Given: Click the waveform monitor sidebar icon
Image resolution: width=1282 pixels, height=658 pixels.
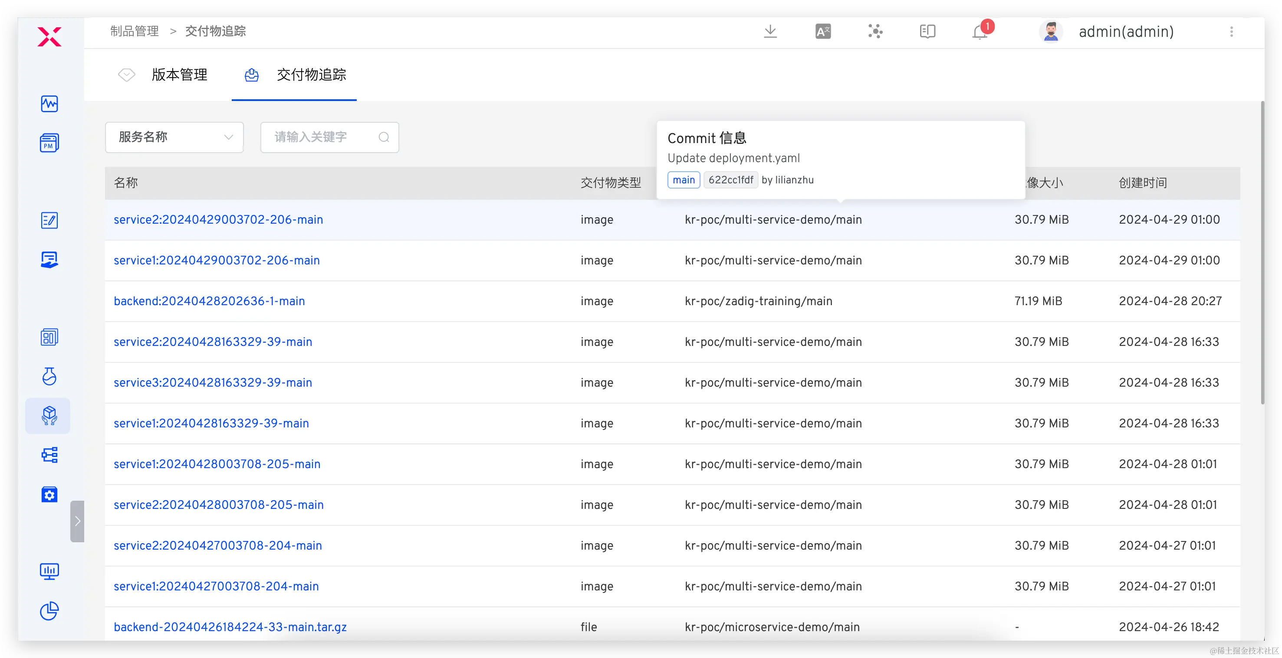Looking at the screenshot, I should (x=49, y=104).
